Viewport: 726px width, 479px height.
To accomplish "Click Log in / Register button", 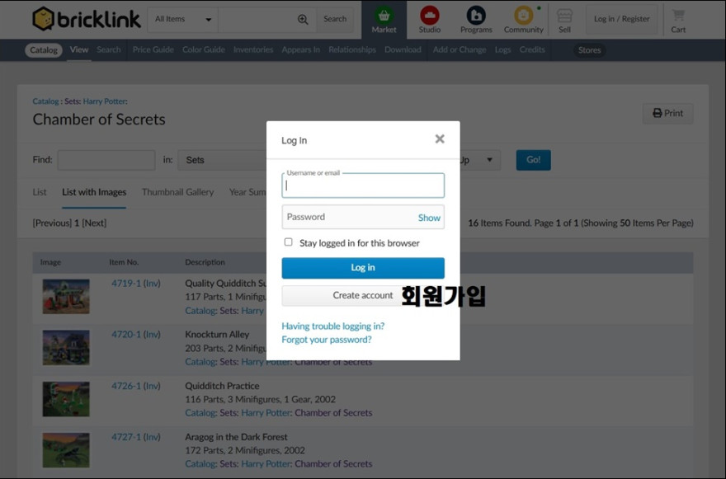I will [x=621, y=20].
